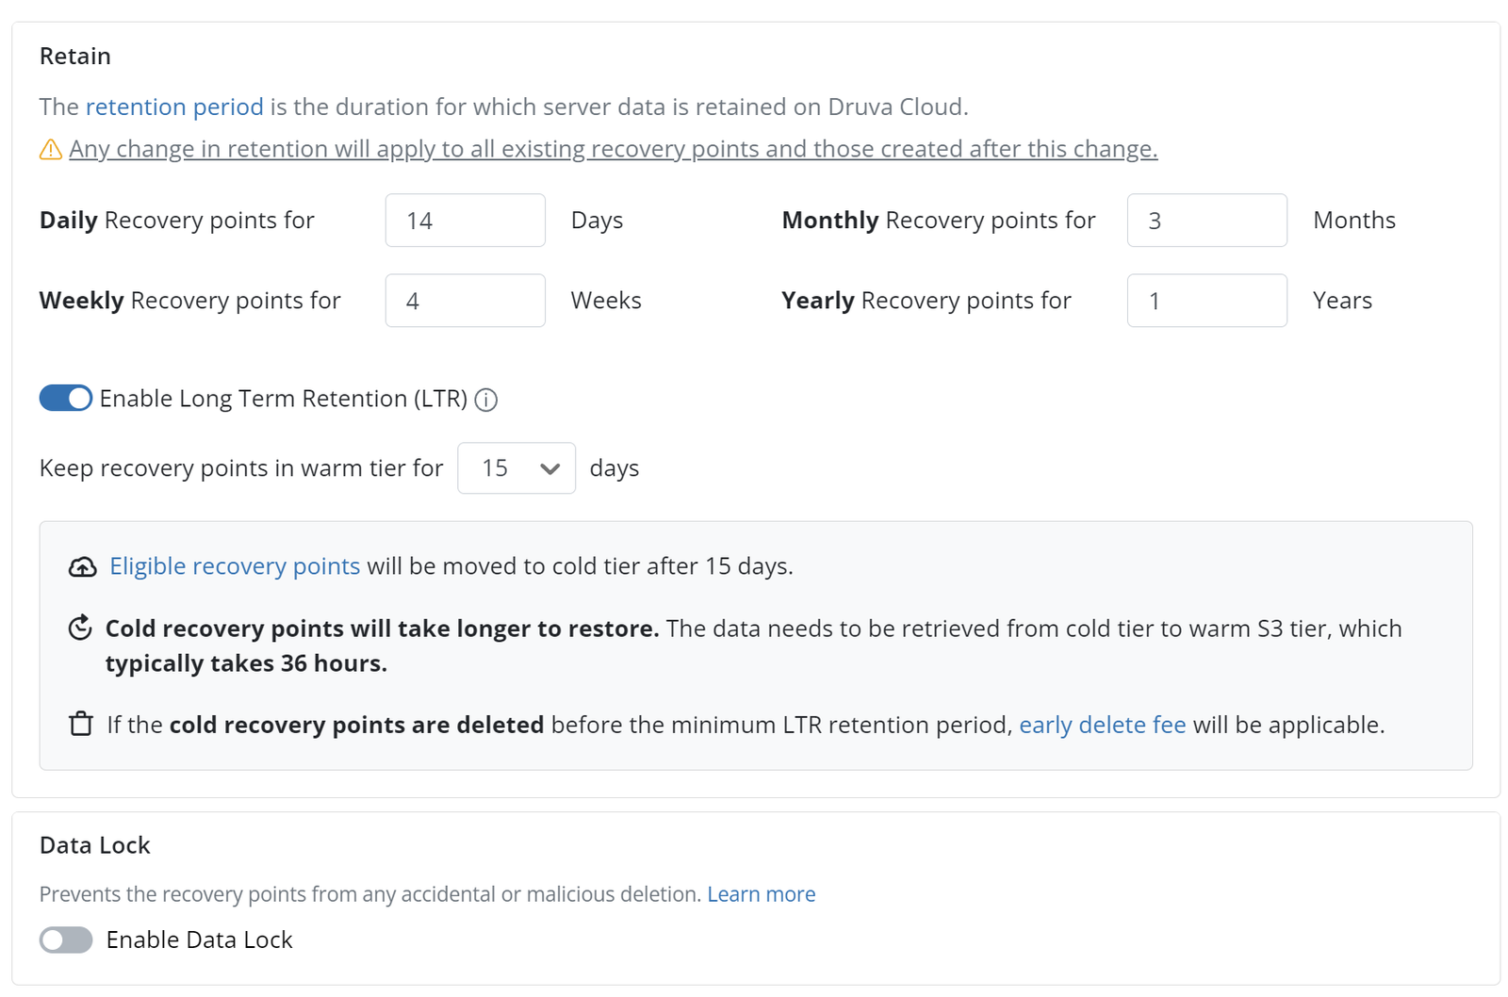Click the Daily recovery points input showing 14
Image resolution: width=1508 pixels, height=997 pixels.
pyautogui.click(x=465, y=220)
